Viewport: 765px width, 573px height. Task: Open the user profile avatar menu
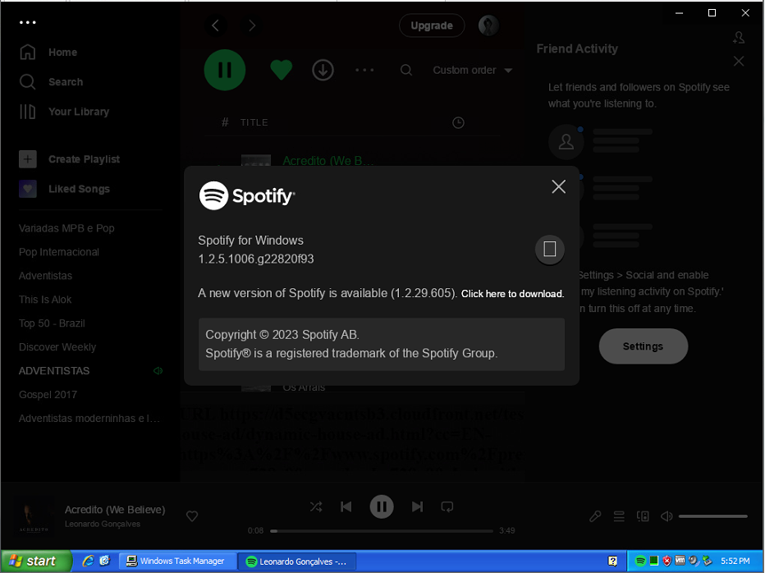pyautogui.click(x=488, y=25)
